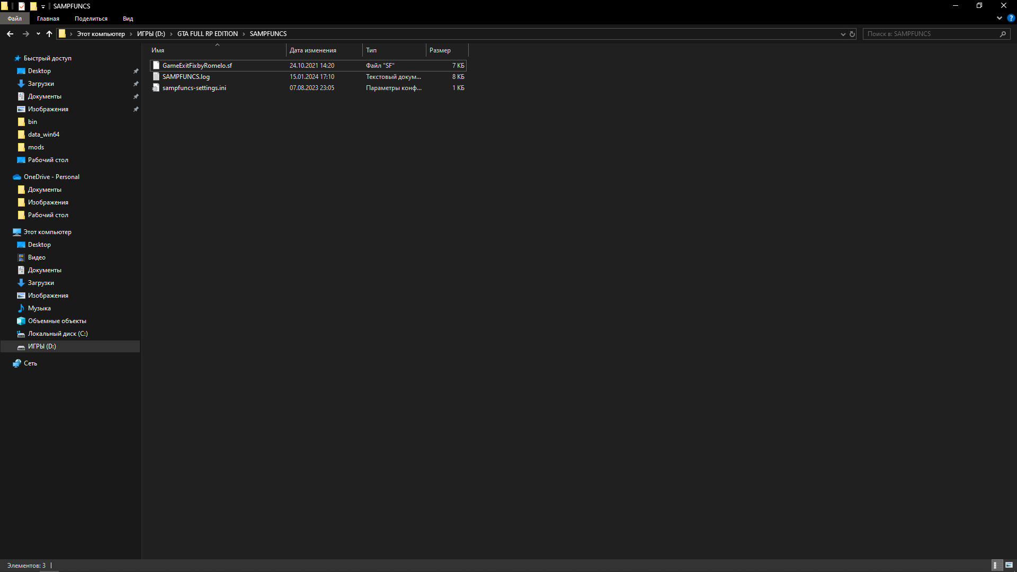Click the search magnifier icon

click(x=1003, y=34)
